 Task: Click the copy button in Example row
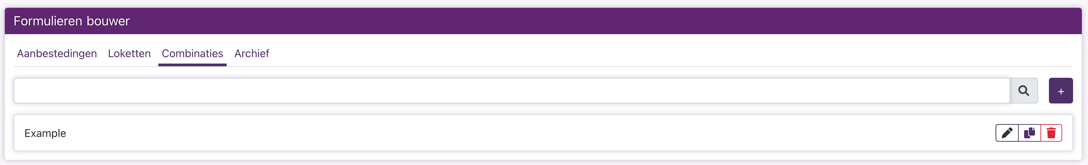click(x=1029, y=133)
